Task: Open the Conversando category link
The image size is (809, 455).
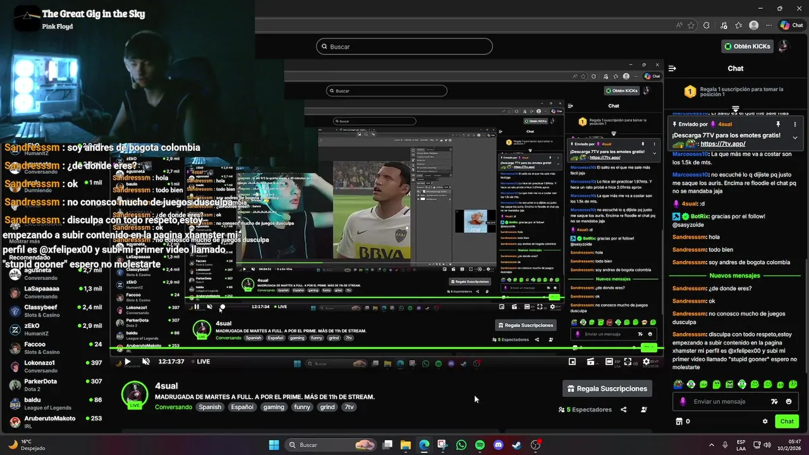Action: pyautogui.click(x=173, y=407)
